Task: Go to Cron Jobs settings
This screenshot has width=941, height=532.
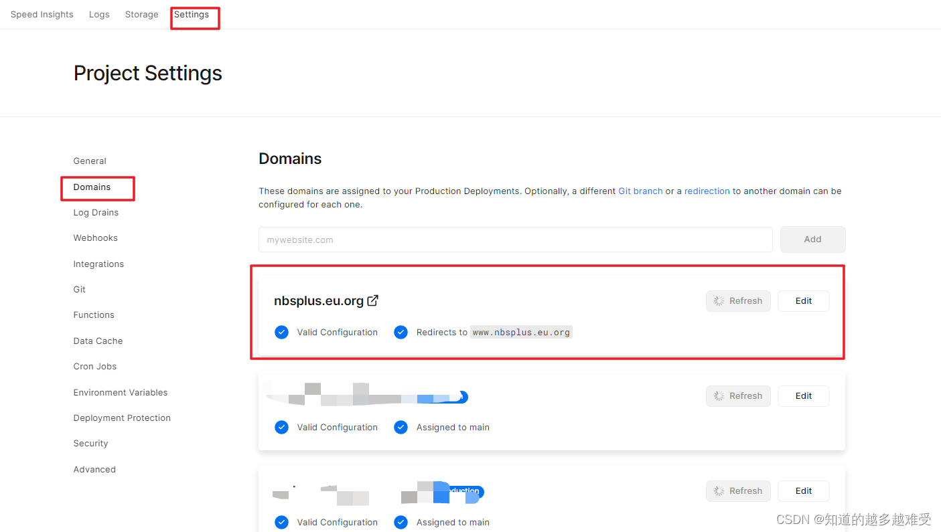Action: (94, 366)
